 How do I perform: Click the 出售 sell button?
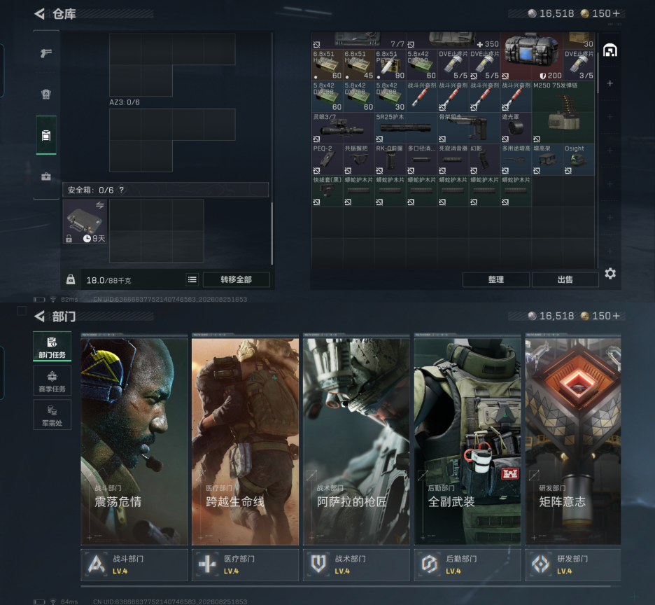coord(565,279)
